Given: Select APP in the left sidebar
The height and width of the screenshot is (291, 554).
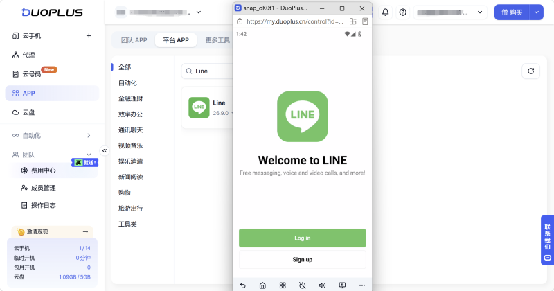Looking at the screenshot, I should [52, 94].
